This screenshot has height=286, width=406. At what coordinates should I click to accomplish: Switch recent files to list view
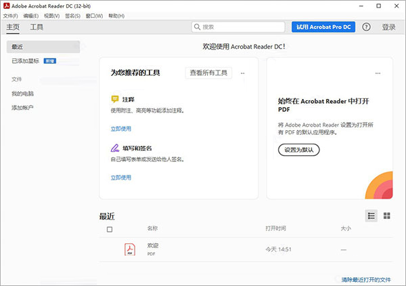pos(371,216)
